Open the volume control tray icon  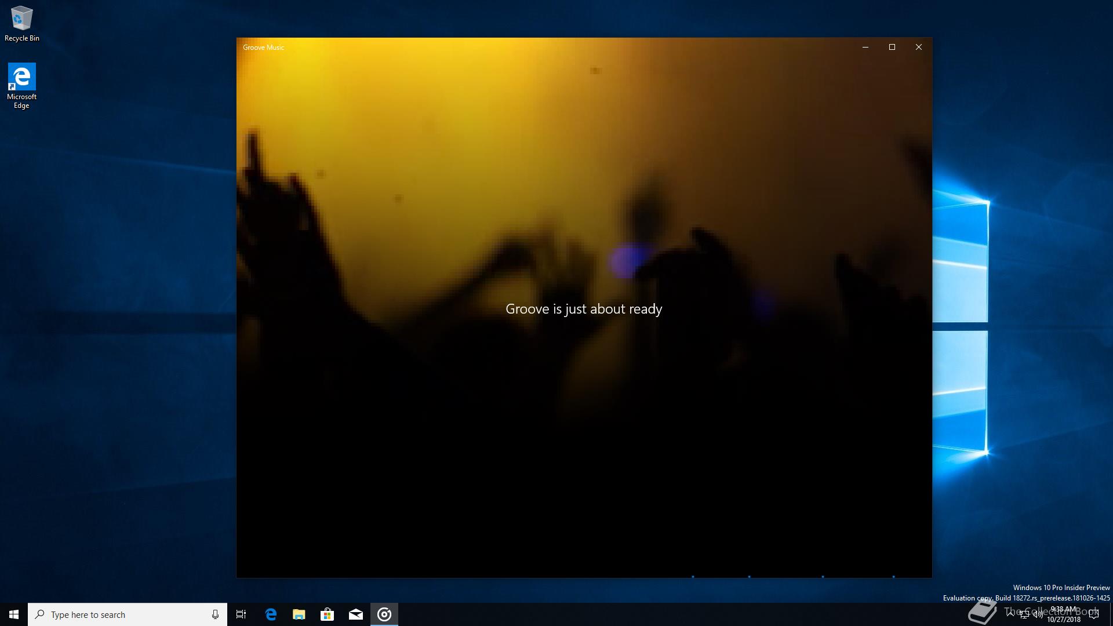[1038, 614]
